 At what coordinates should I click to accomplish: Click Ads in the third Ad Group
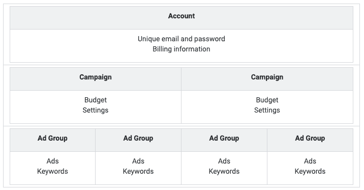[224, 161]
